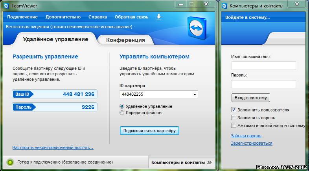Click the Пароль input field in contacts window

263,84
